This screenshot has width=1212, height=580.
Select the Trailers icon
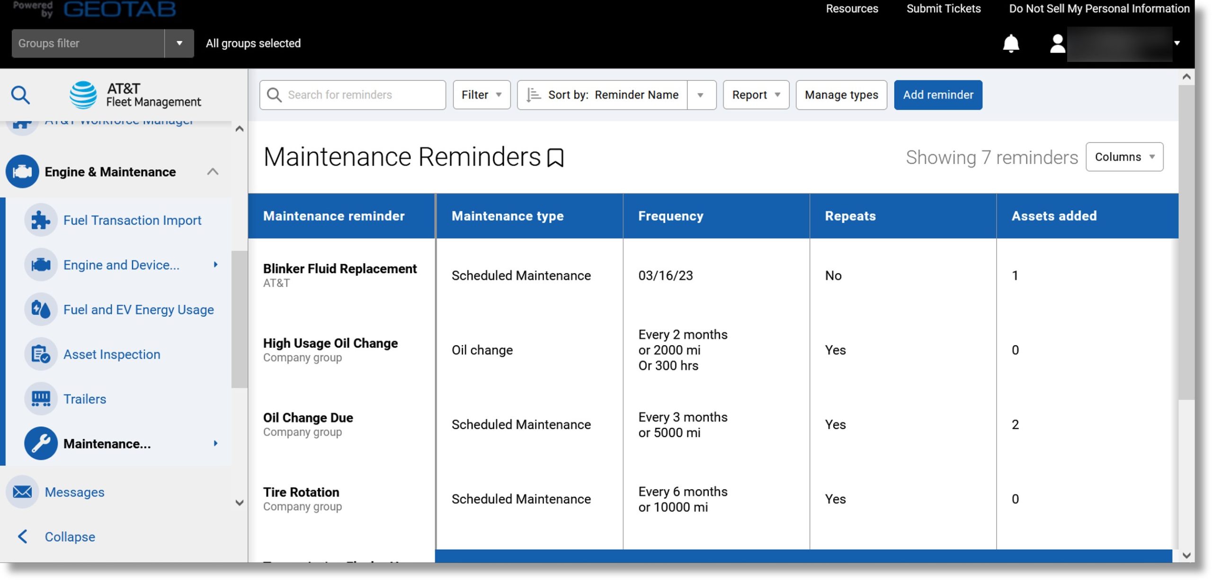click(x=39, y=399)
